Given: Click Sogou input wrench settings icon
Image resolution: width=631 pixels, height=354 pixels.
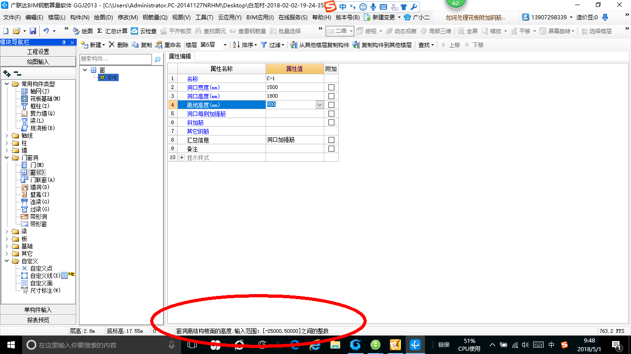Looking at the screenshot, I should pyautogui.click(x=414, y=7).
